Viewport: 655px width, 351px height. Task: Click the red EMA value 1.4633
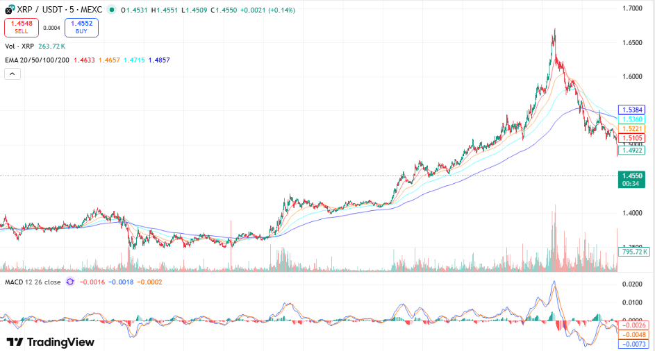coord(84,60)
